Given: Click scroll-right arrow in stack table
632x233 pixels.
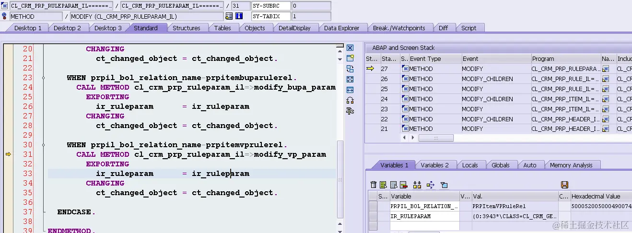Looking at the screenshot, I should point(412,138).
